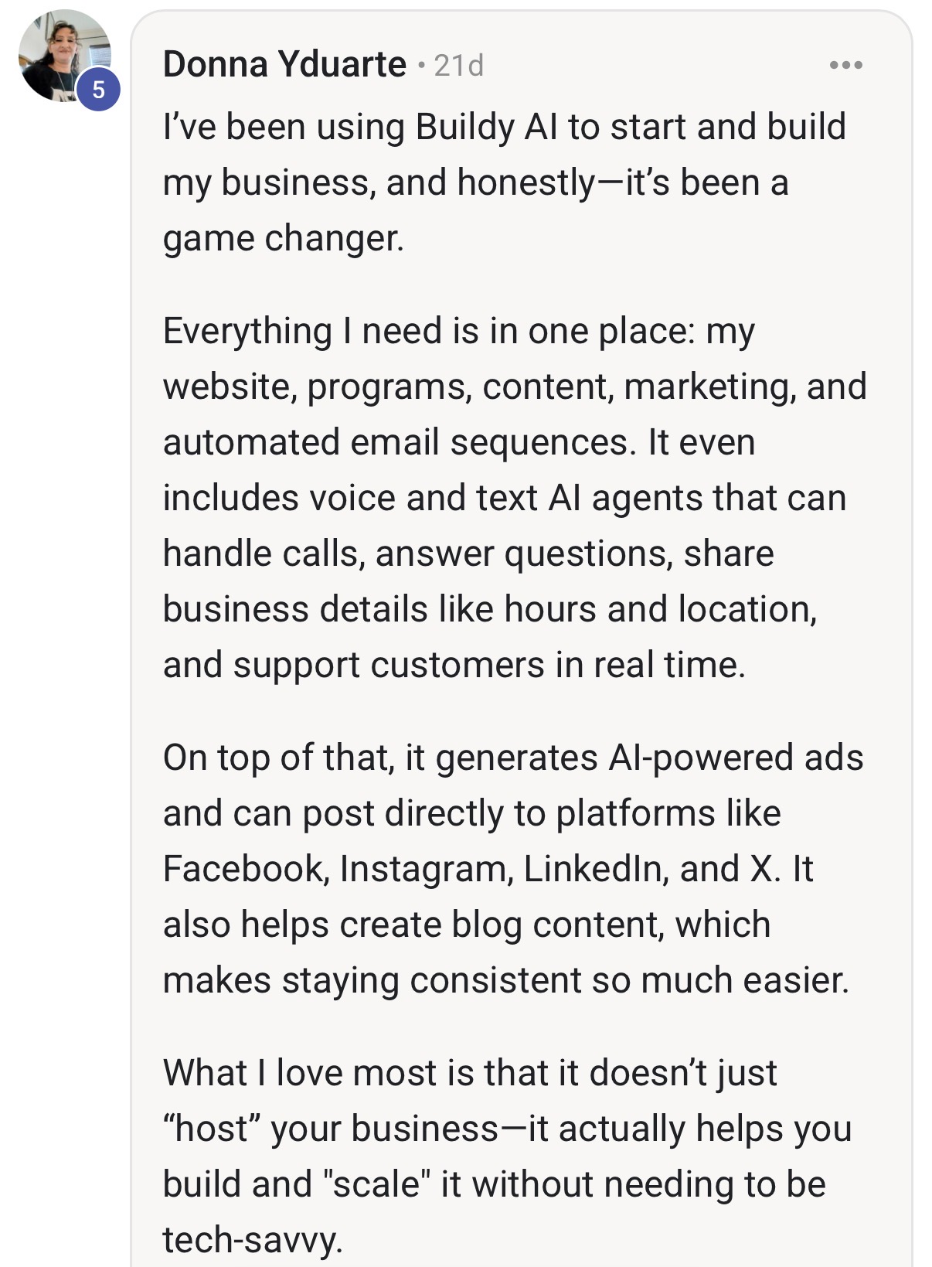Viewport: 932px width, 1267px height.
Task: Tap the level 5 badge on the avatar
Action: [x=98, y=90]
